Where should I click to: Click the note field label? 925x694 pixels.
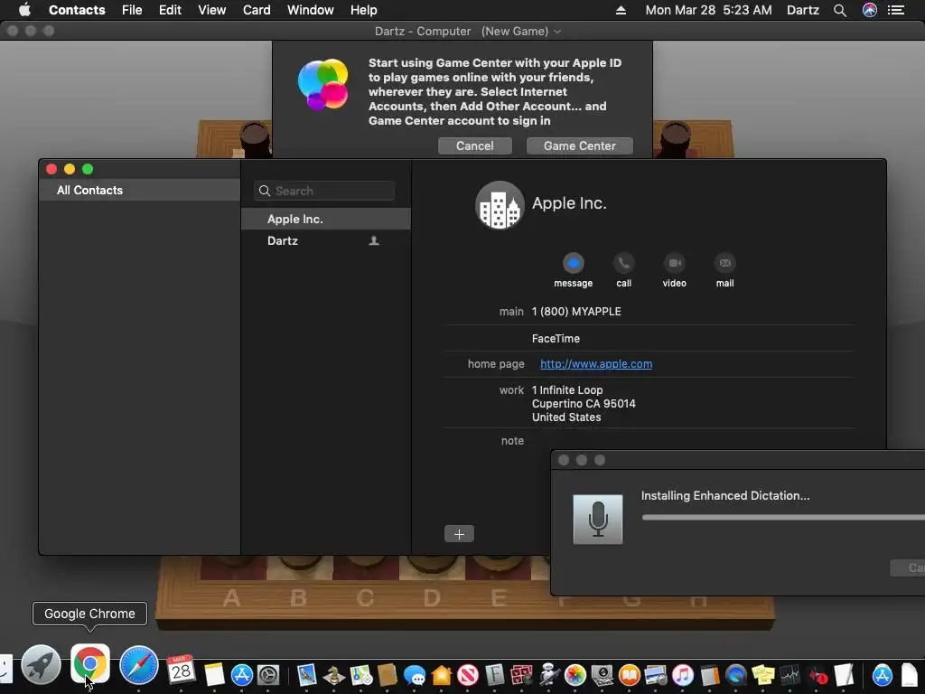point(512,441)
